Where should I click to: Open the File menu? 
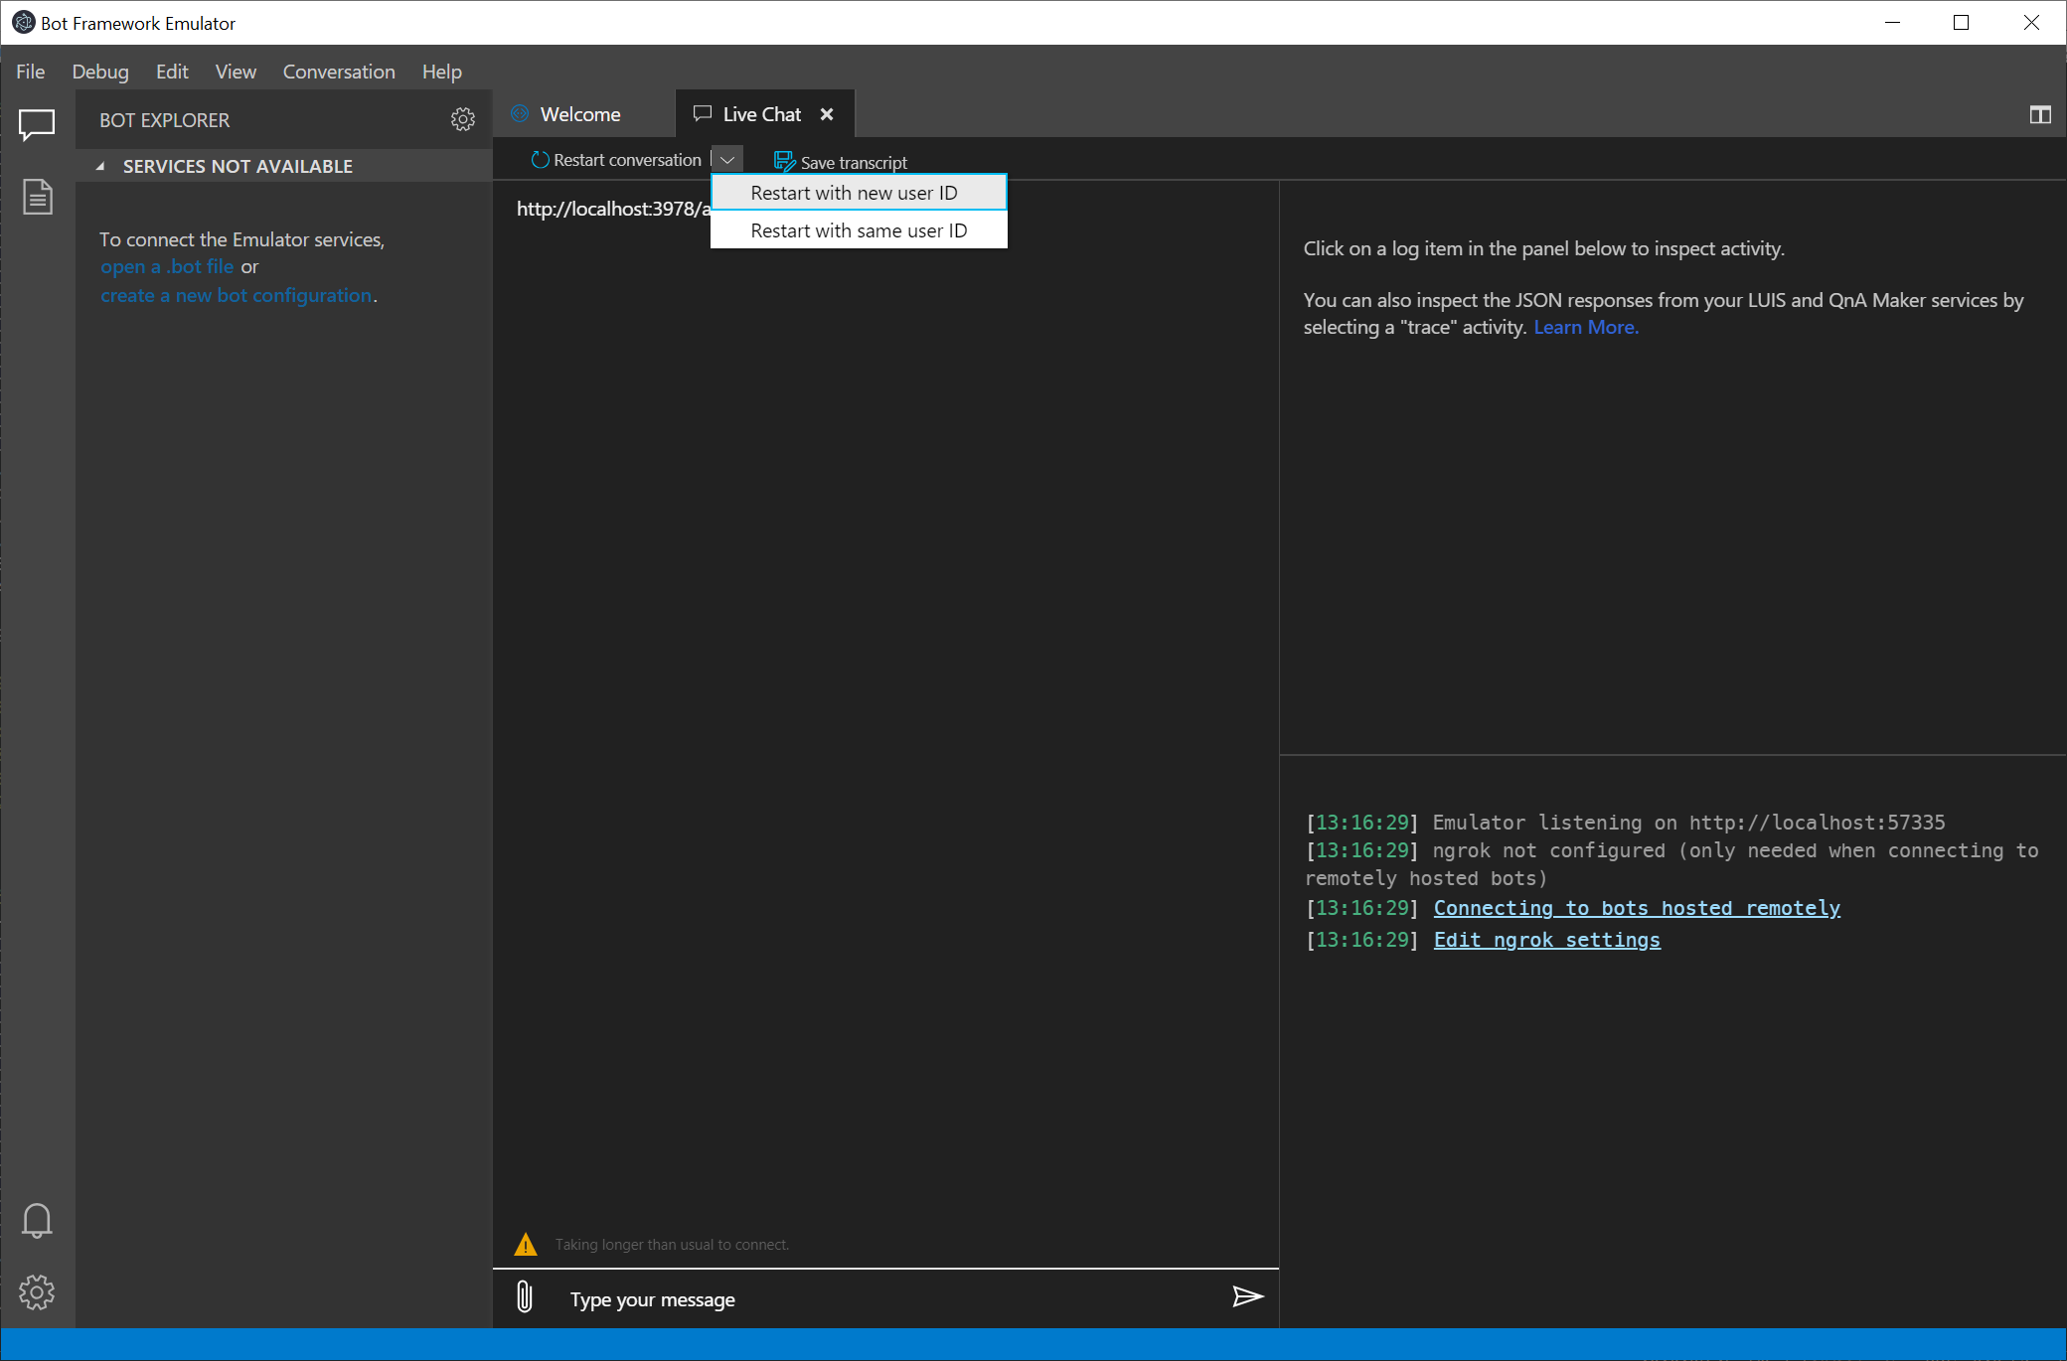pos(30,72)
